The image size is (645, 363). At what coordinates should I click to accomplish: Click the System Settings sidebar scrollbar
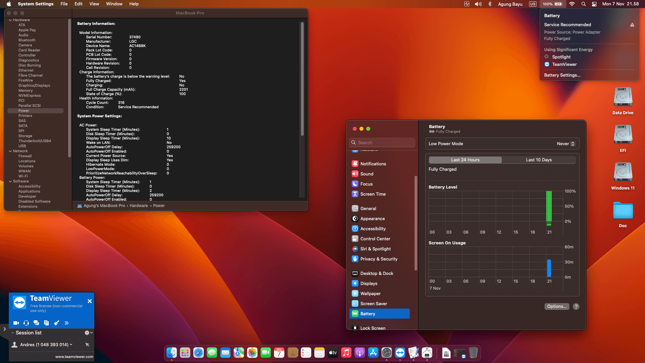pyautogui.click(x=416, y=223)
